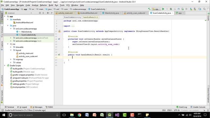Open the Refactor menu
Screen dimensions: 210x118
coord(43,5)
